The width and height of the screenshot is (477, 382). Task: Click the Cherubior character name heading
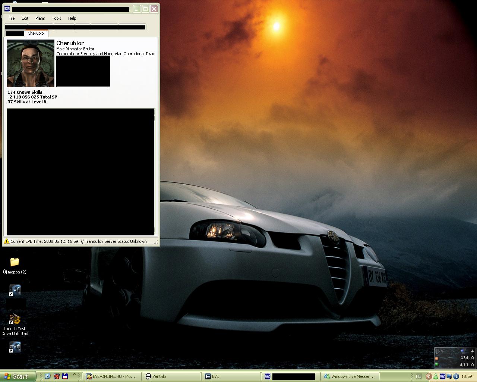pos(70,43)
